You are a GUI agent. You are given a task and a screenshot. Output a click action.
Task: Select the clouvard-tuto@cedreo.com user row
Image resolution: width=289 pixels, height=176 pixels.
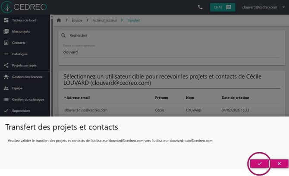pyautogui.click(x=172, y=110)
